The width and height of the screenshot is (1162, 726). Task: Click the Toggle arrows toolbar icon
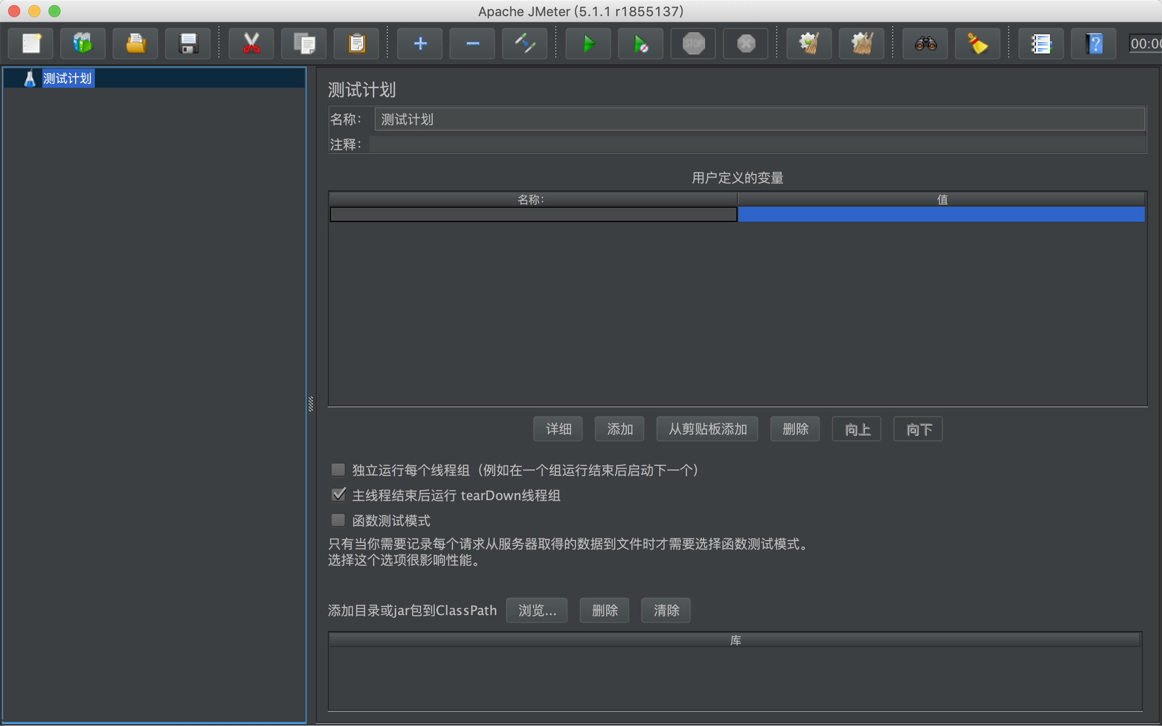(525, 43)
